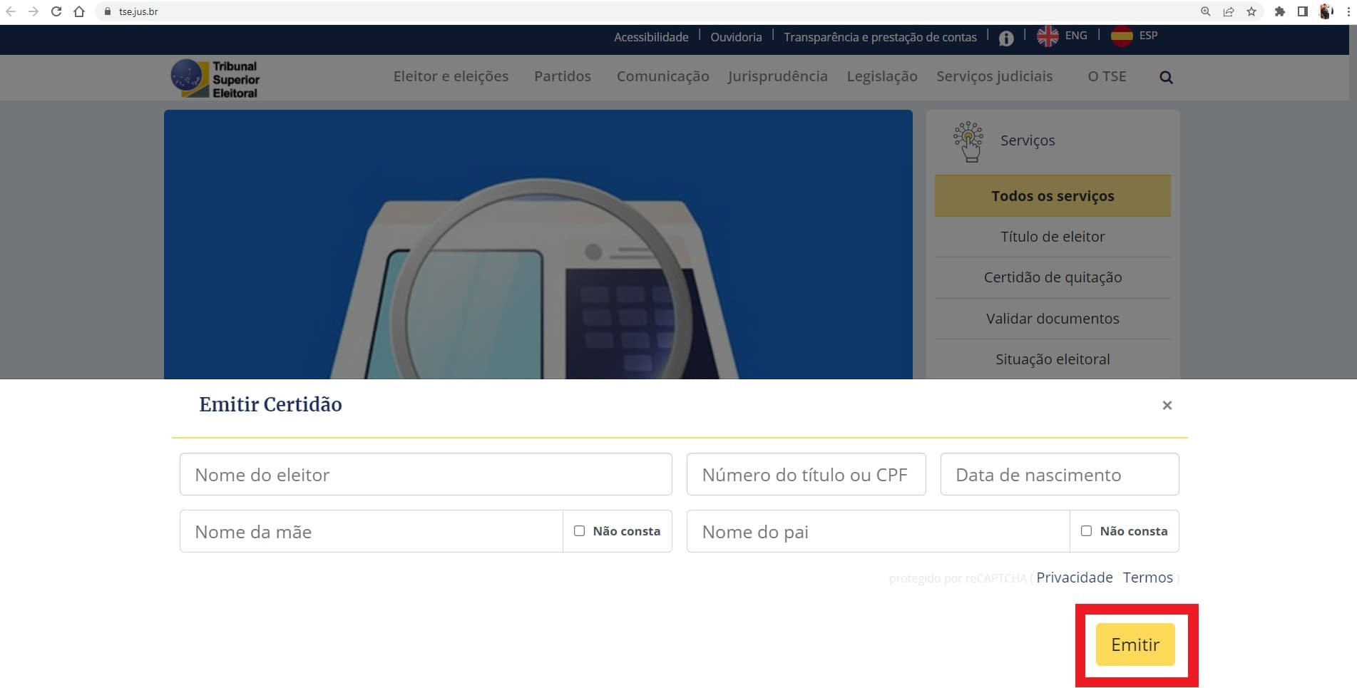Open the extensions puzzle icon
Image resolution: width=1357 pixels, height=688 pixels.
[x=1280, y=11]
